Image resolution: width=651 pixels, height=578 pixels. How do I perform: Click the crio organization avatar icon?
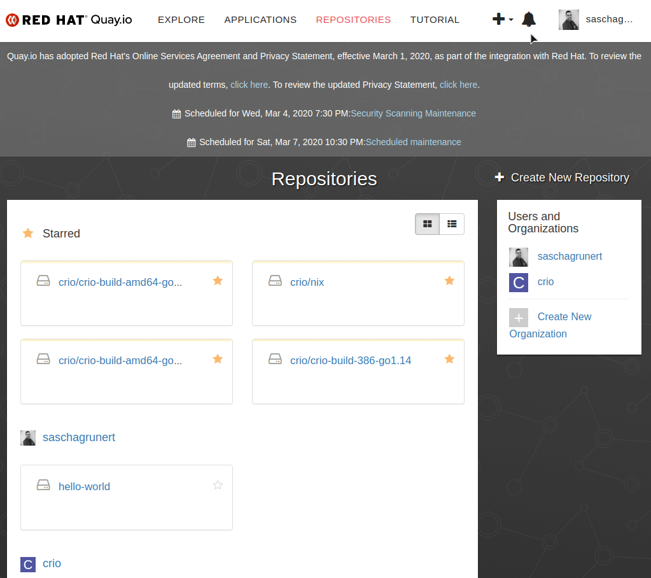518,282
